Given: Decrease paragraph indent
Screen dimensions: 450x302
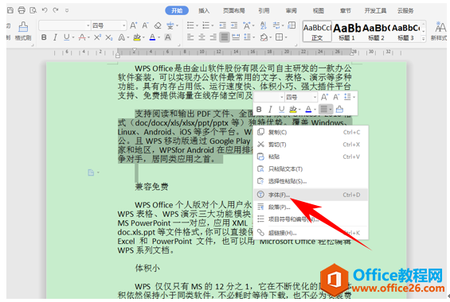Looking at the screenshot, I should pos(223,25).
